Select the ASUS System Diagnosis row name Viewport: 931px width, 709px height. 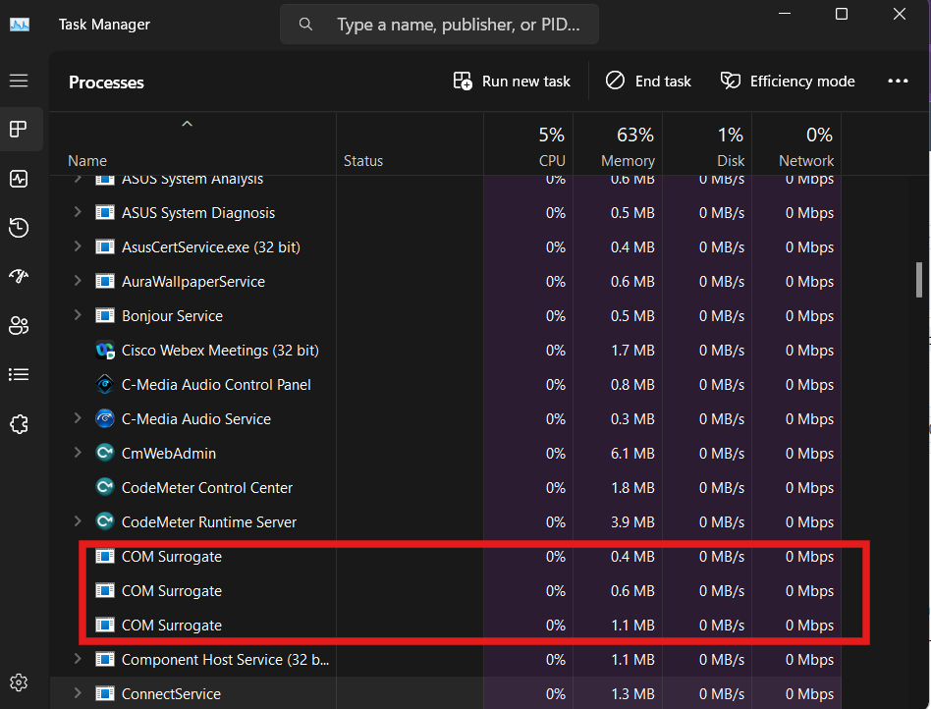click(x=198, y=212)
